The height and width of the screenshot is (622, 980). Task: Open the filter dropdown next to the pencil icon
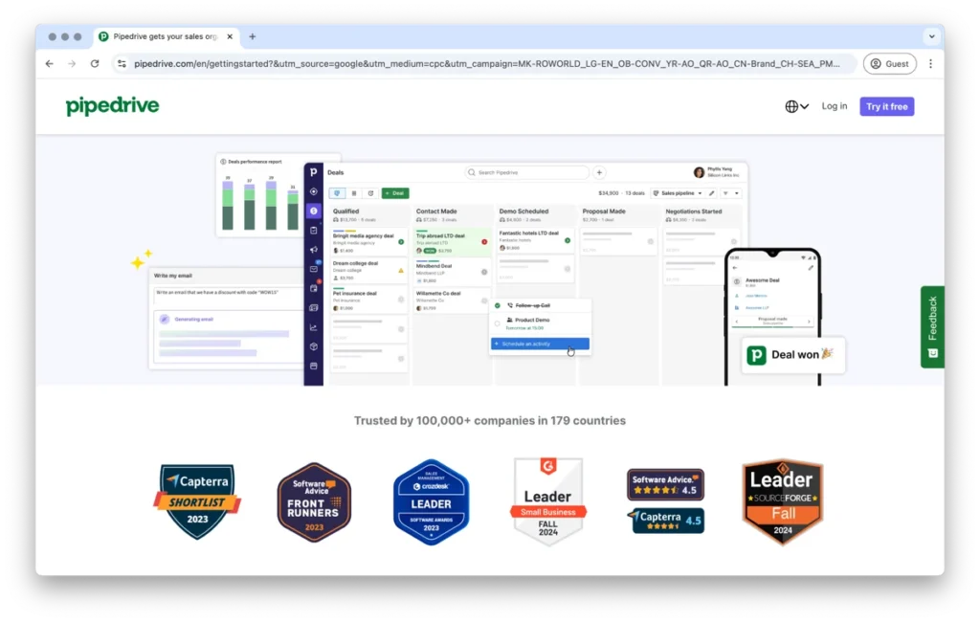(x=730, y=193)
